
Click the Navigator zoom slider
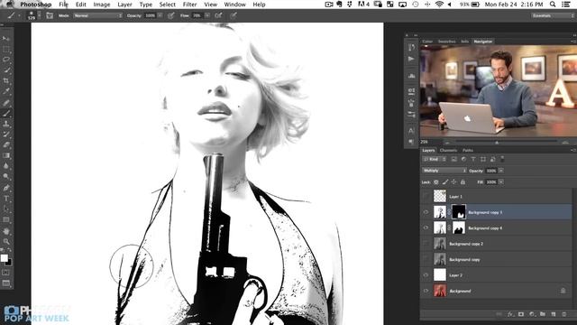(x=497, y=142)
